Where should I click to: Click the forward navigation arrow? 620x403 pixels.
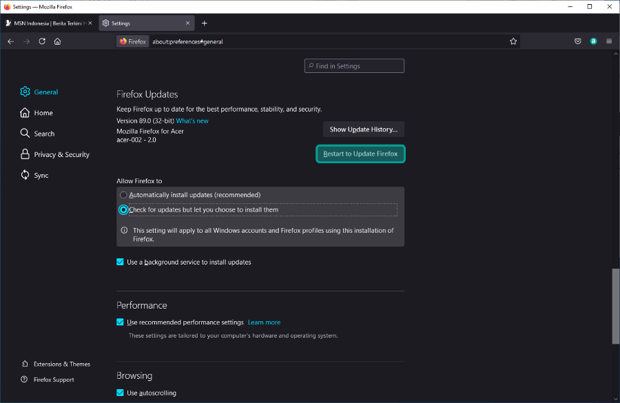click(26, 41)
